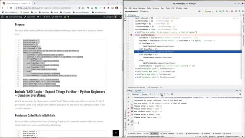245x138 pixels.
Task: Step into my code in debugger toolbar
Action: pos(161,94)
